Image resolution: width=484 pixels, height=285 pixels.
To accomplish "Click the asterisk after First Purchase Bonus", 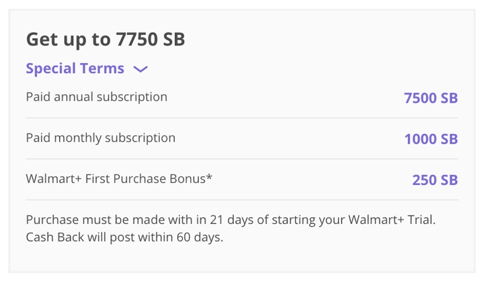I will point(210,178).
